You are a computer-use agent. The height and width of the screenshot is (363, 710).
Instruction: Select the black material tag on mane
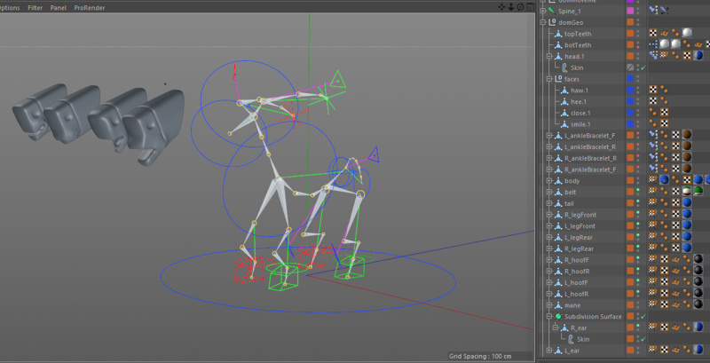(698, 304)
